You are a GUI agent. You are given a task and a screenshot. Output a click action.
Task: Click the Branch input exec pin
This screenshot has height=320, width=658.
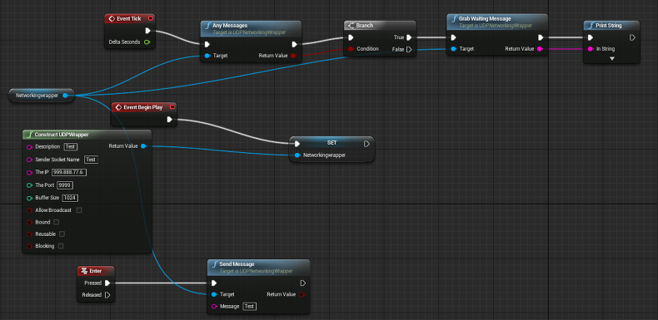point(351,37)
